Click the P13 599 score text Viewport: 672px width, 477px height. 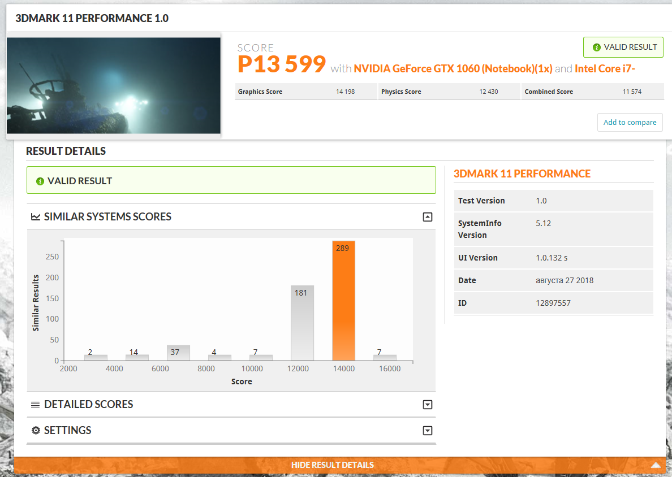pos(282,64)
